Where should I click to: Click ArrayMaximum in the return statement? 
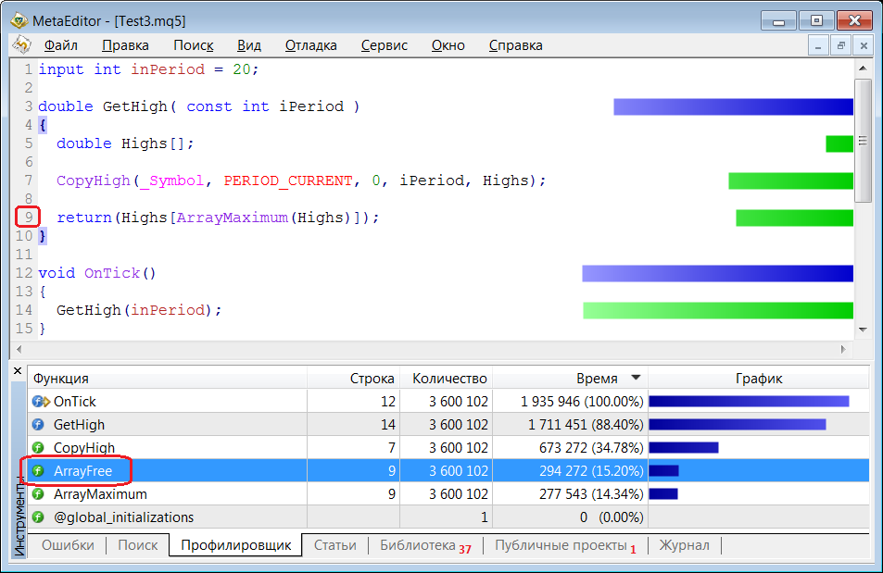click(x=232, y=218)
